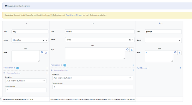Click the branch icon in column A Wert

pos(46,53)
